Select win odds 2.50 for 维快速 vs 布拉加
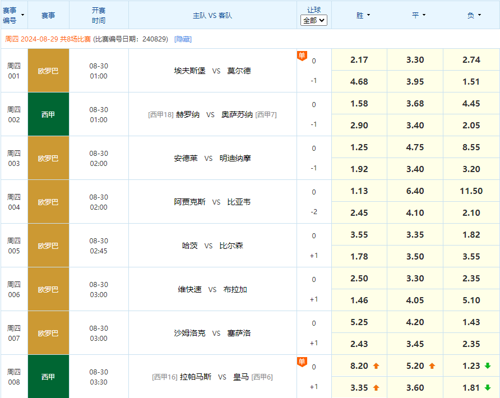This screenshot has height=398, width=500. point(359,278)
